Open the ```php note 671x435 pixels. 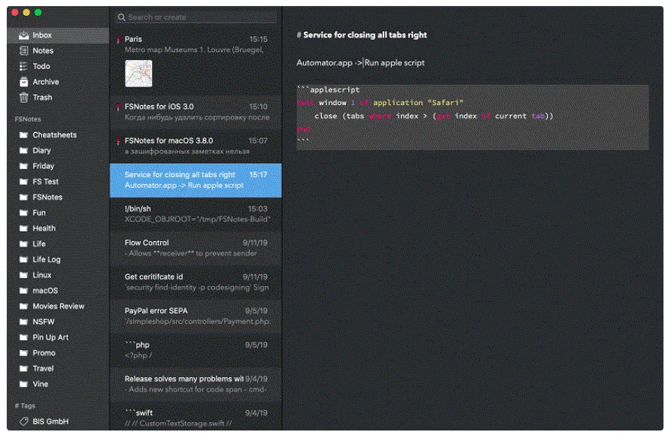196,350
